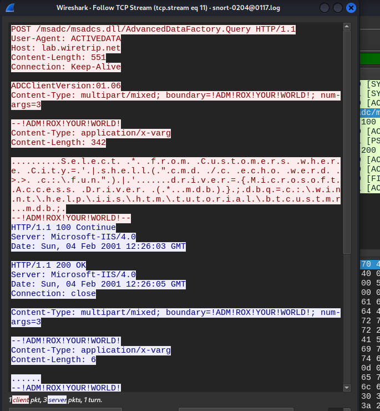Select the User-Agent: ACTIVEDATA header line
The width and height of the screenshot is (380, 411).
65,38
